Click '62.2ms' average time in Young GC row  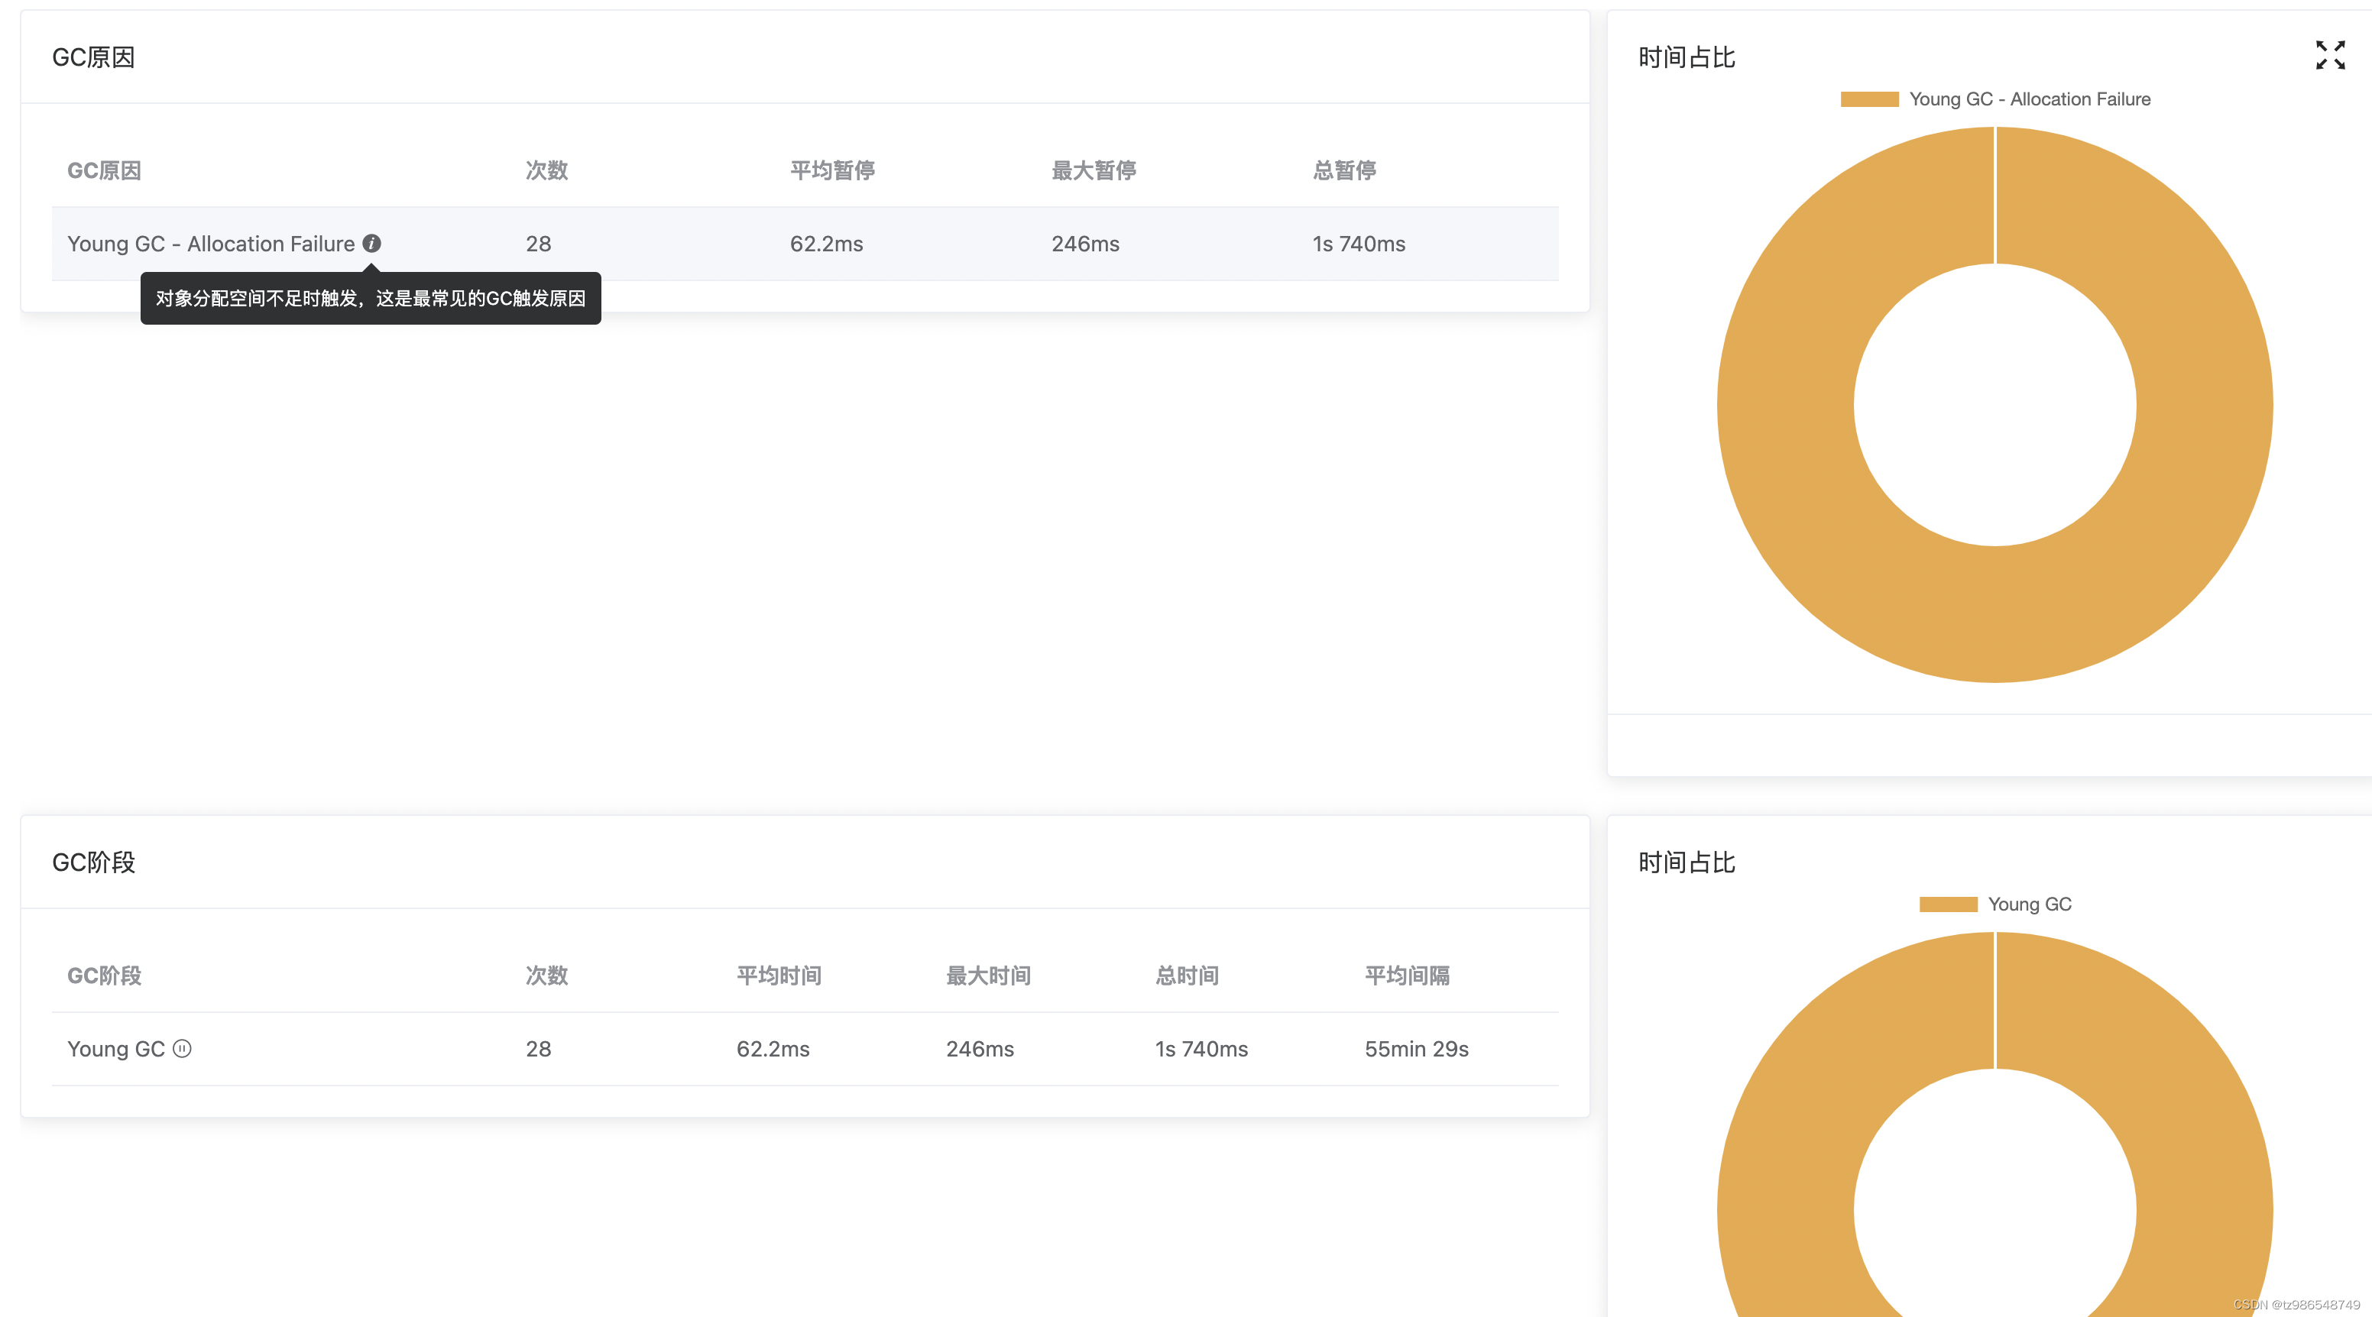click(773, 1049)
